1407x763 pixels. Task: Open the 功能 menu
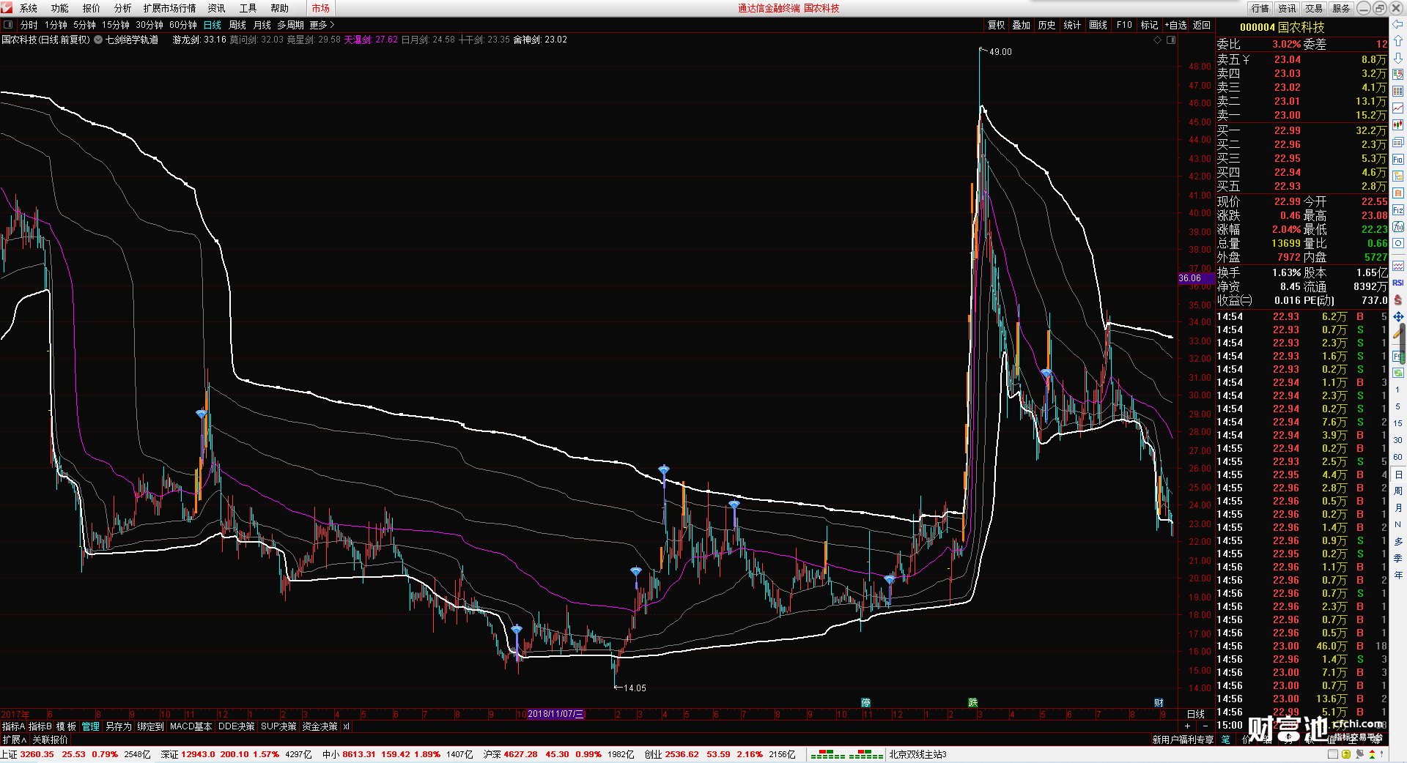coord(60,8)
